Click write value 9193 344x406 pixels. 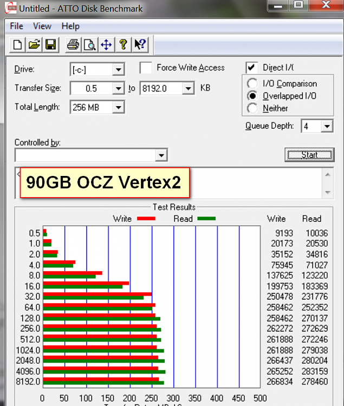(x=284, y=233)
